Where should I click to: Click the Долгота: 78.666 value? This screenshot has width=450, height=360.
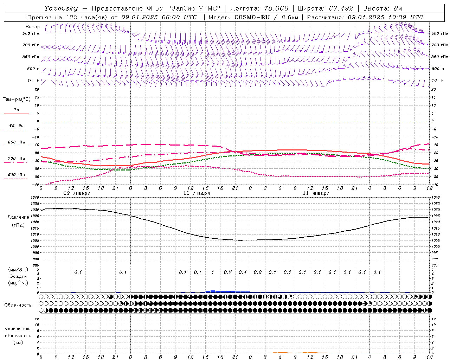259,8
